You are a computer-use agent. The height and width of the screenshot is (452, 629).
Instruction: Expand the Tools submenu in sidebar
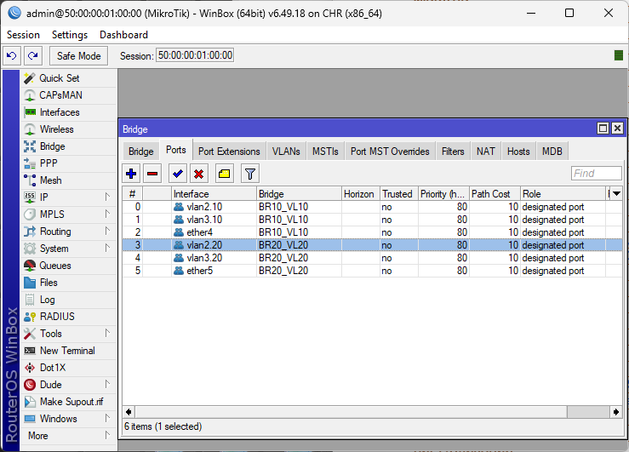point(107,334)
